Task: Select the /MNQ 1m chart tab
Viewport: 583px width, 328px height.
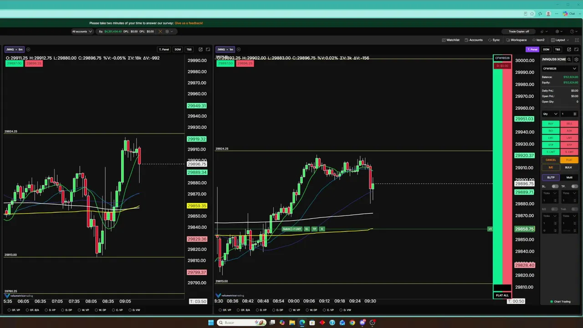Action: 225,49
